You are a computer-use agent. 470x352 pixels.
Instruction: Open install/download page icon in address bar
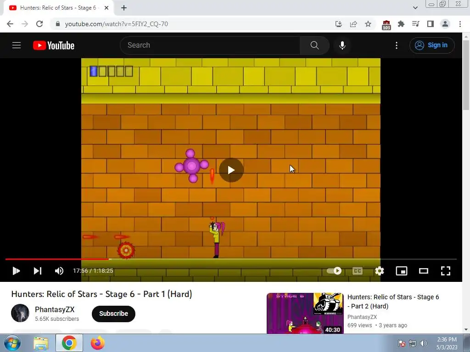point(338,24)
